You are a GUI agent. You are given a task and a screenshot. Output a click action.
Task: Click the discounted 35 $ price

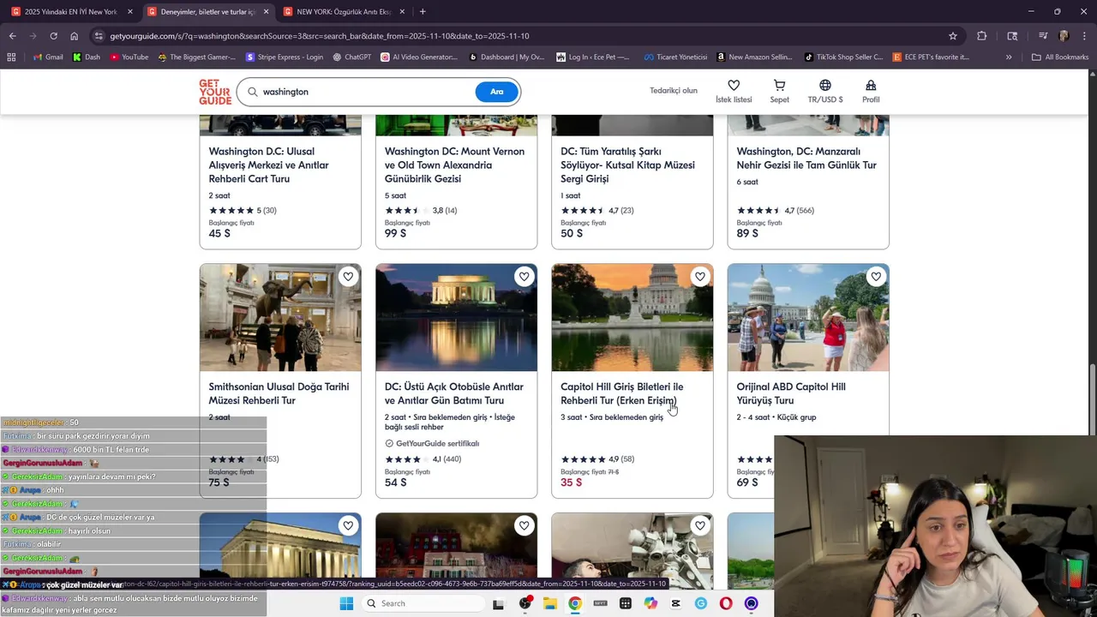pos(571,482)
